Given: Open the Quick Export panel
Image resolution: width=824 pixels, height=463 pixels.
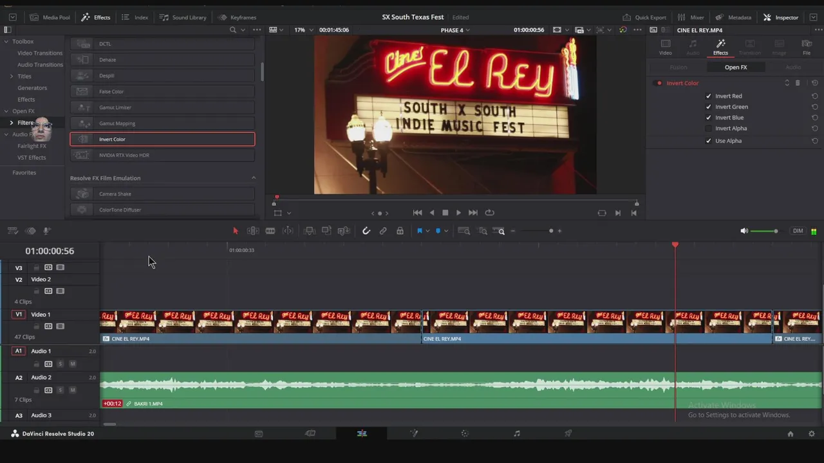Looking at the screenshot, I should click(644, 17).
